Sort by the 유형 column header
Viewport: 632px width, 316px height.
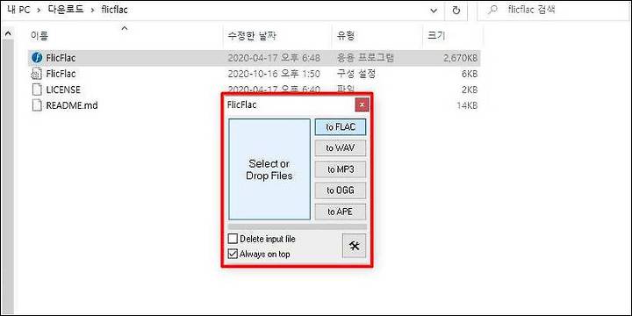(x=346, y=36)
